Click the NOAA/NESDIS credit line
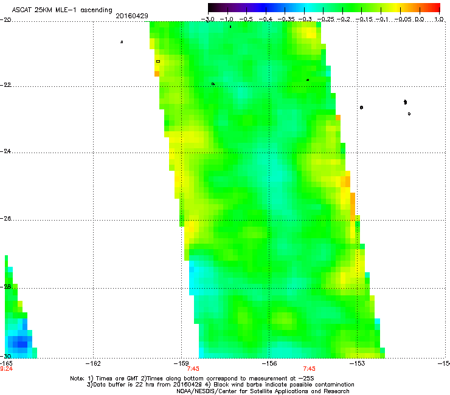 (263, 391)
